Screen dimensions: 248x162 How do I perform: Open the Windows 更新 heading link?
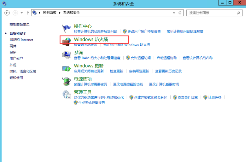tap(89, 66)
